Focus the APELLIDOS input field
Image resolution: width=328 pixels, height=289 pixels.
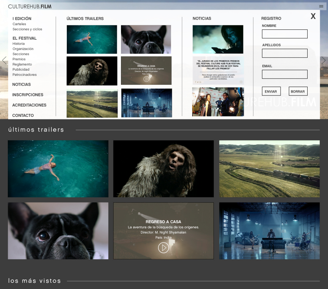[285, 53]
